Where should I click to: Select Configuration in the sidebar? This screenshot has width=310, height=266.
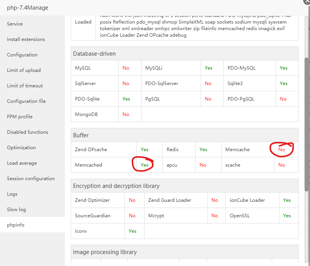pos(22,55)
